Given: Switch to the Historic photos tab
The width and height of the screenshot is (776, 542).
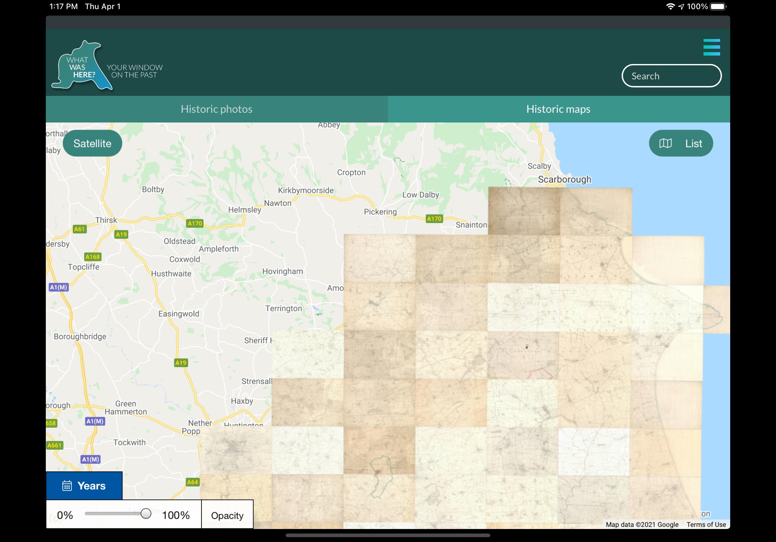Looking at the screenshot, I should click(217, 109).
